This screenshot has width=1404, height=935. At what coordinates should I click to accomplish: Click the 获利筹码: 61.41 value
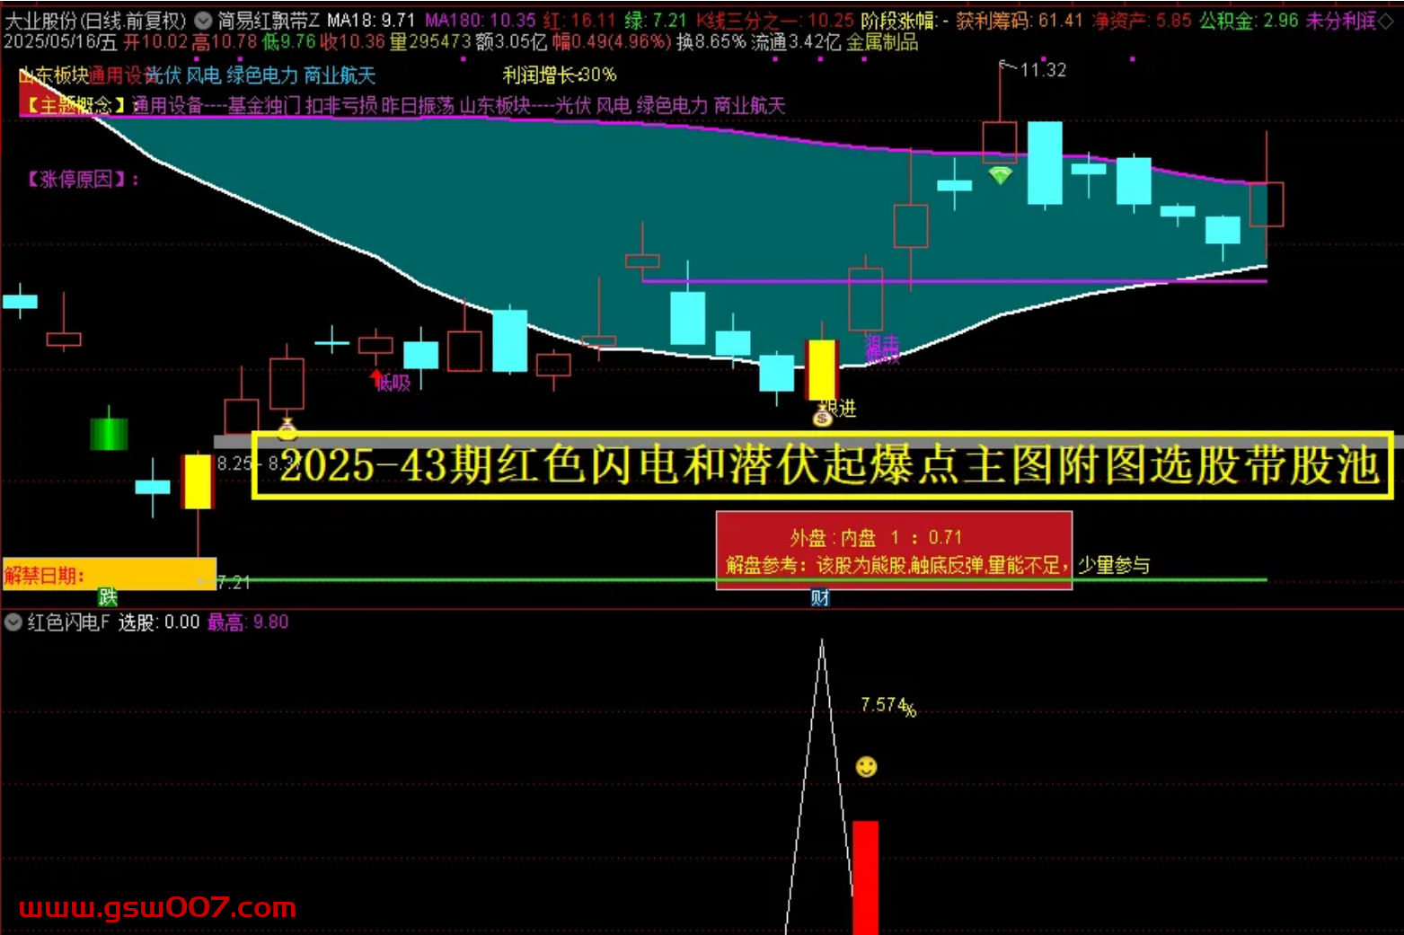pos(1020,20)
